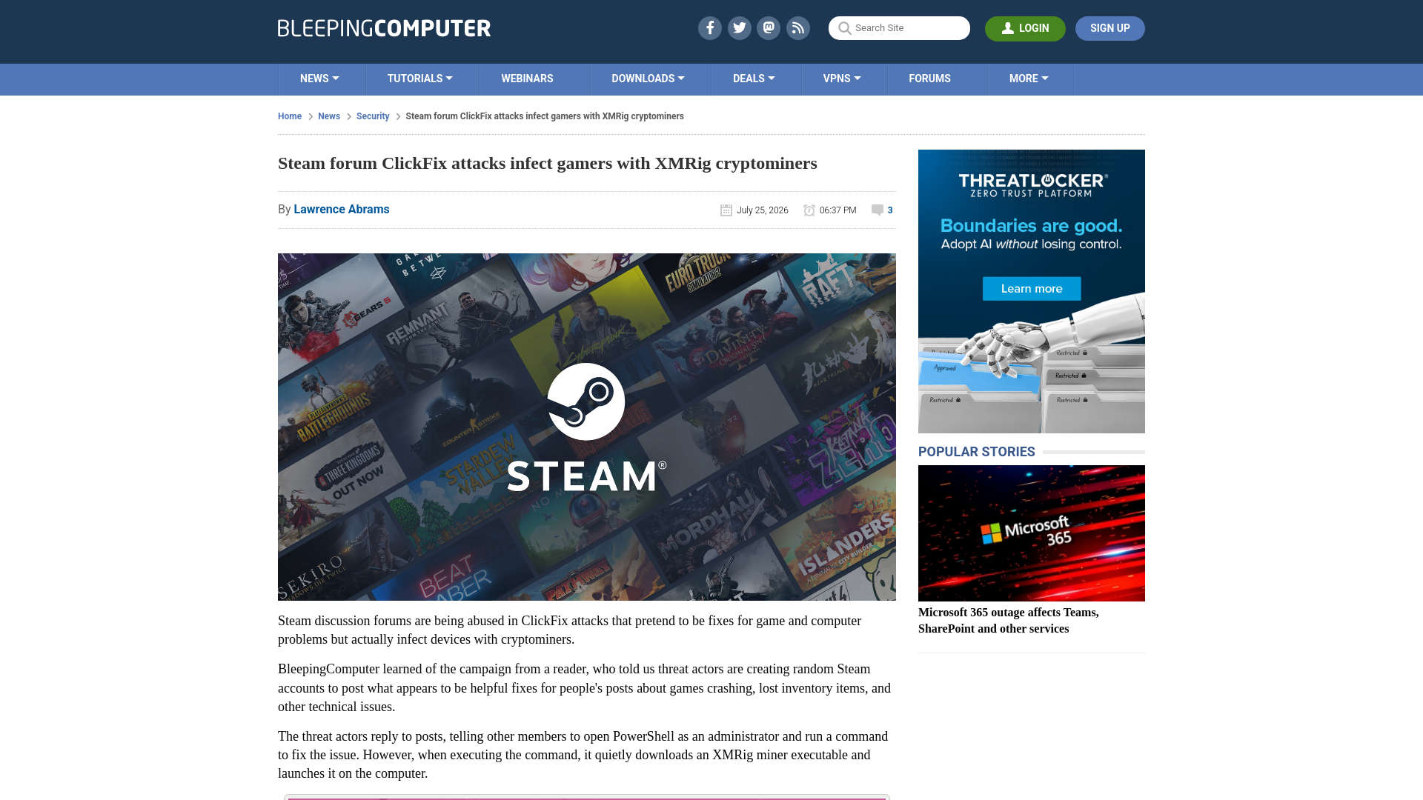This screenshot has width=1423, height=800.
Task: Open the Microsoft 365 story thumbnail
Action: pyautogui.click(x=1032, y=533)
